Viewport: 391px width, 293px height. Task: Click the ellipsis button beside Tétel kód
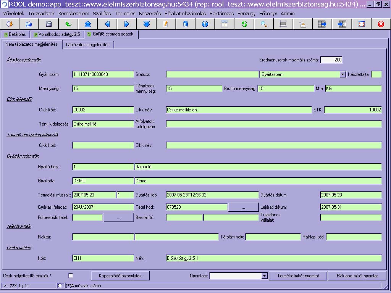point(243,207)
